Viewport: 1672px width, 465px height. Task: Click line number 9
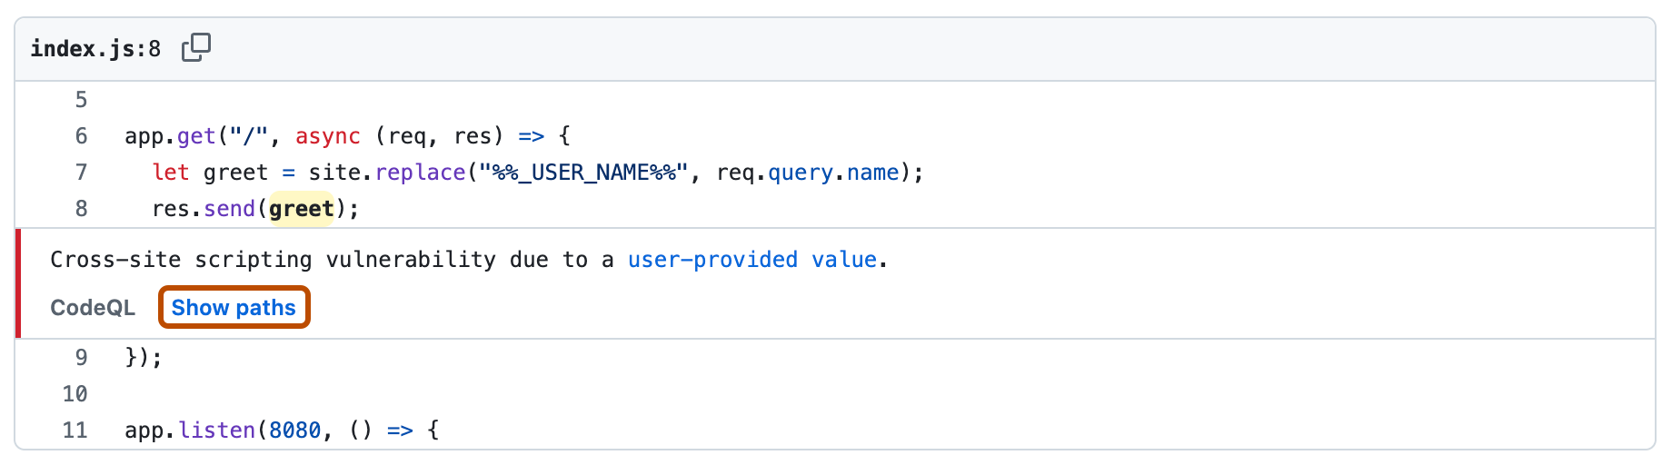click(81, 358)
